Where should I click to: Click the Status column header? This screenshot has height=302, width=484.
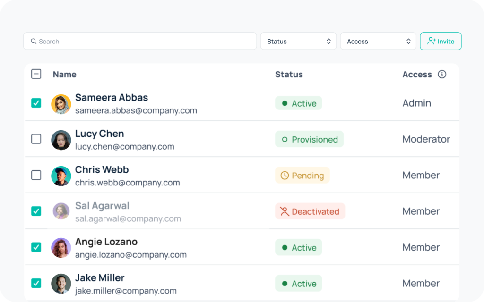coord(289,75)
